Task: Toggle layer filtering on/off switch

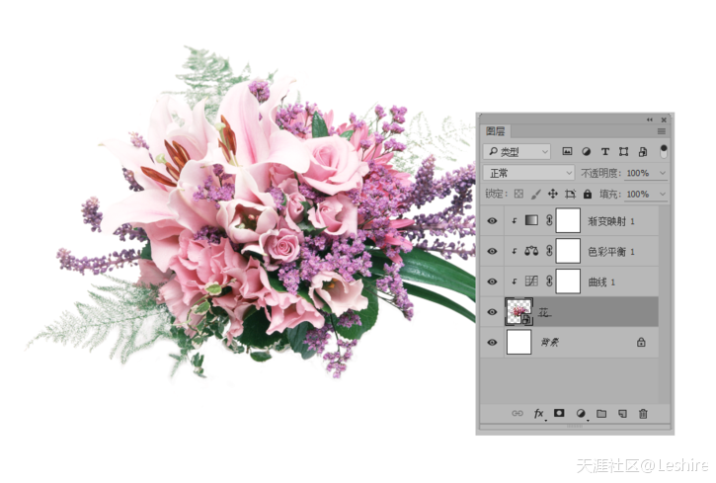Action: pyautogui.click(x=664, y=151)
